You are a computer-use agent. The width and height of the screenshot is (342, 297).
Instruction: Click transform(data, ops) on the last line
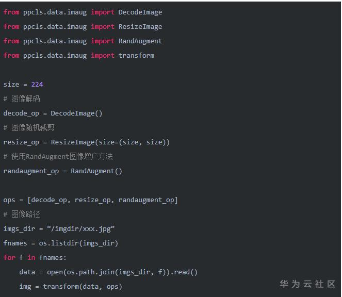(83, 286)
